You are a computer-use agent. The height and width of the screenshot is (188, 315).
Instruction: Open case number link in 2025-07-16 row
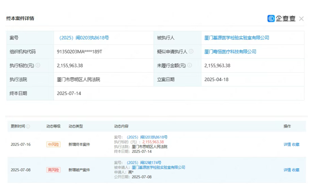tap(147, 137)
